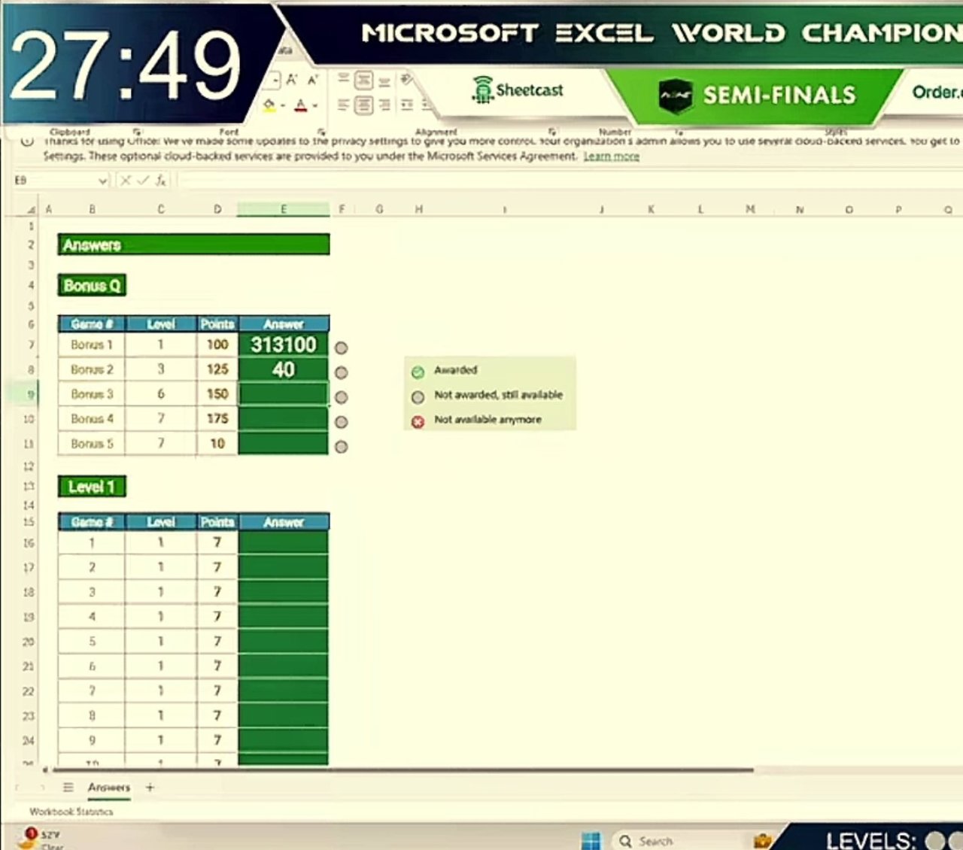Open the font color dropdown arrow

[314, 106]
